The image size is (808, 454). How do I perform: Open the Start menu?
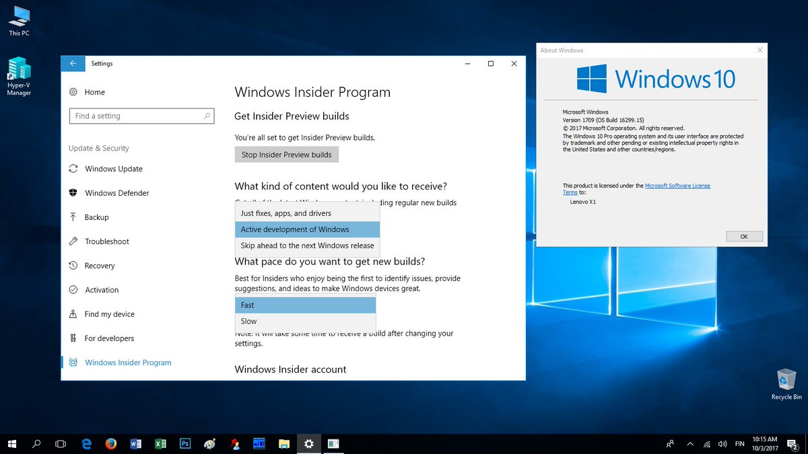tap(12, 444)
